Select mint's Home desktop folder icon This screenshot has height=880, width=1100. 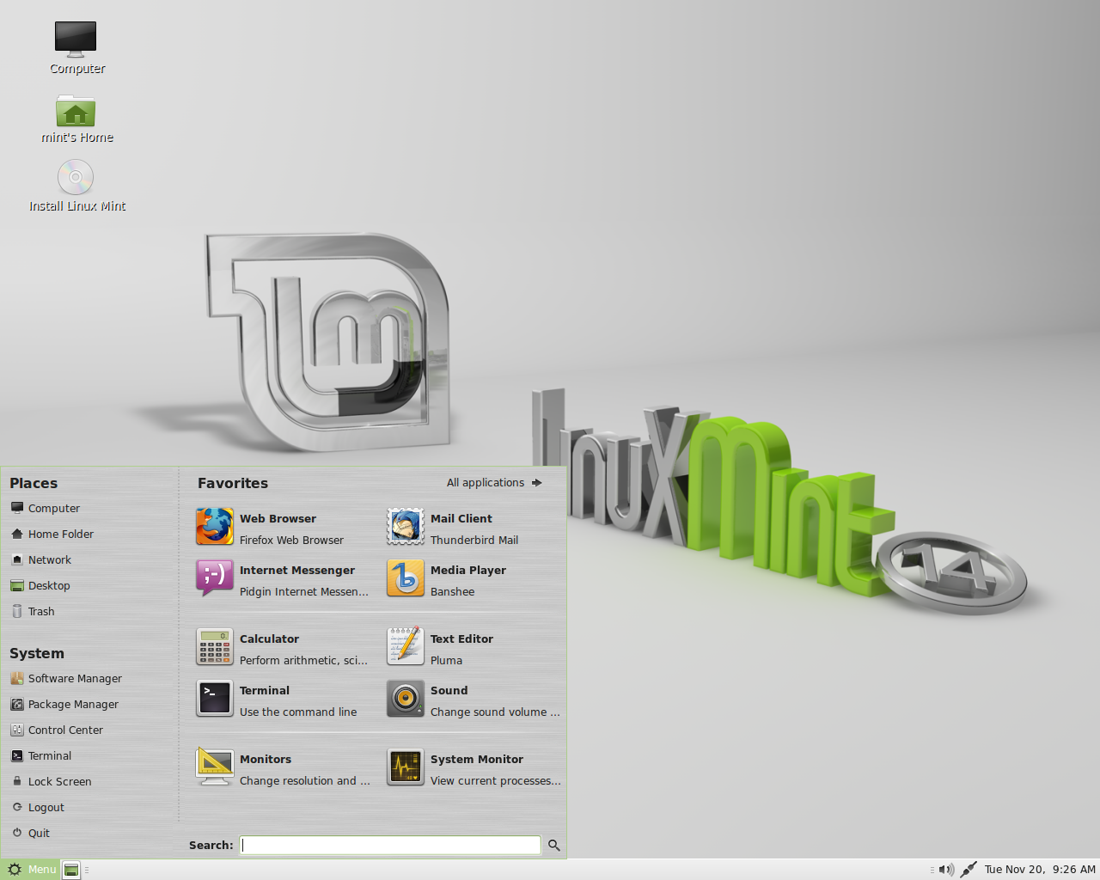[76, 110]
